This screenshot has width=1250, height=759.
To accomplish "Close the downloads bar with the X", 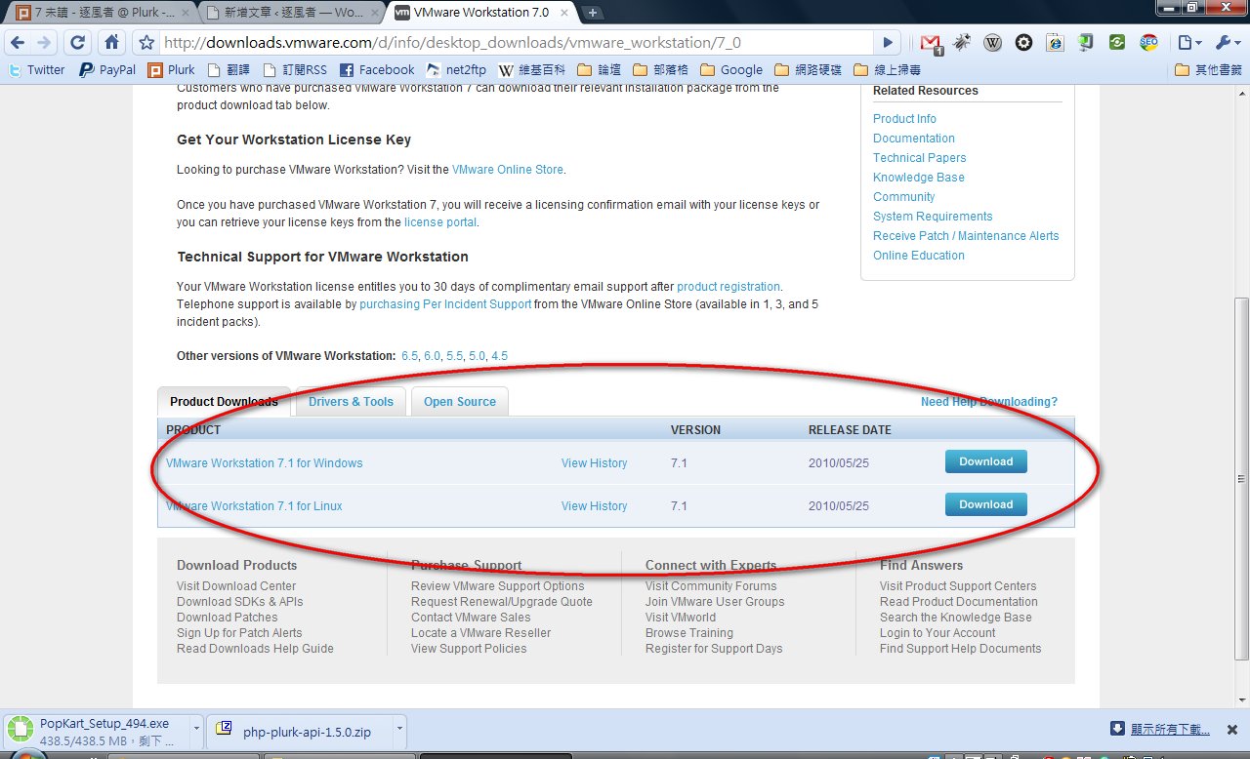I will (x=1234, y=729).
